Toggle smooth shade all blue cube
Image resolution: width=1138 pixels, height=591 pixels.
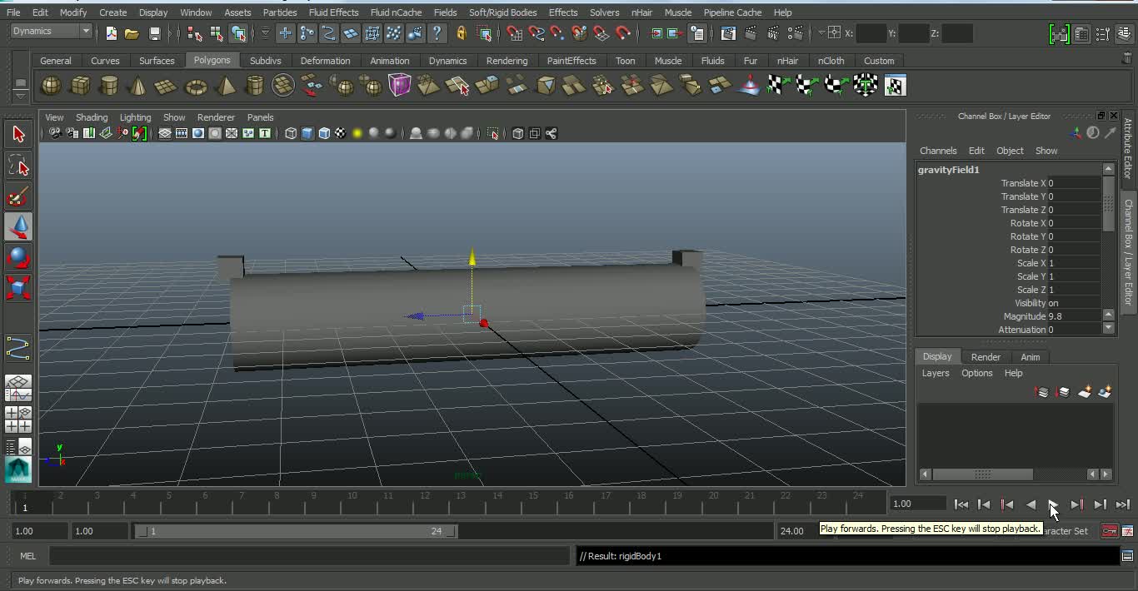point(307,133)
